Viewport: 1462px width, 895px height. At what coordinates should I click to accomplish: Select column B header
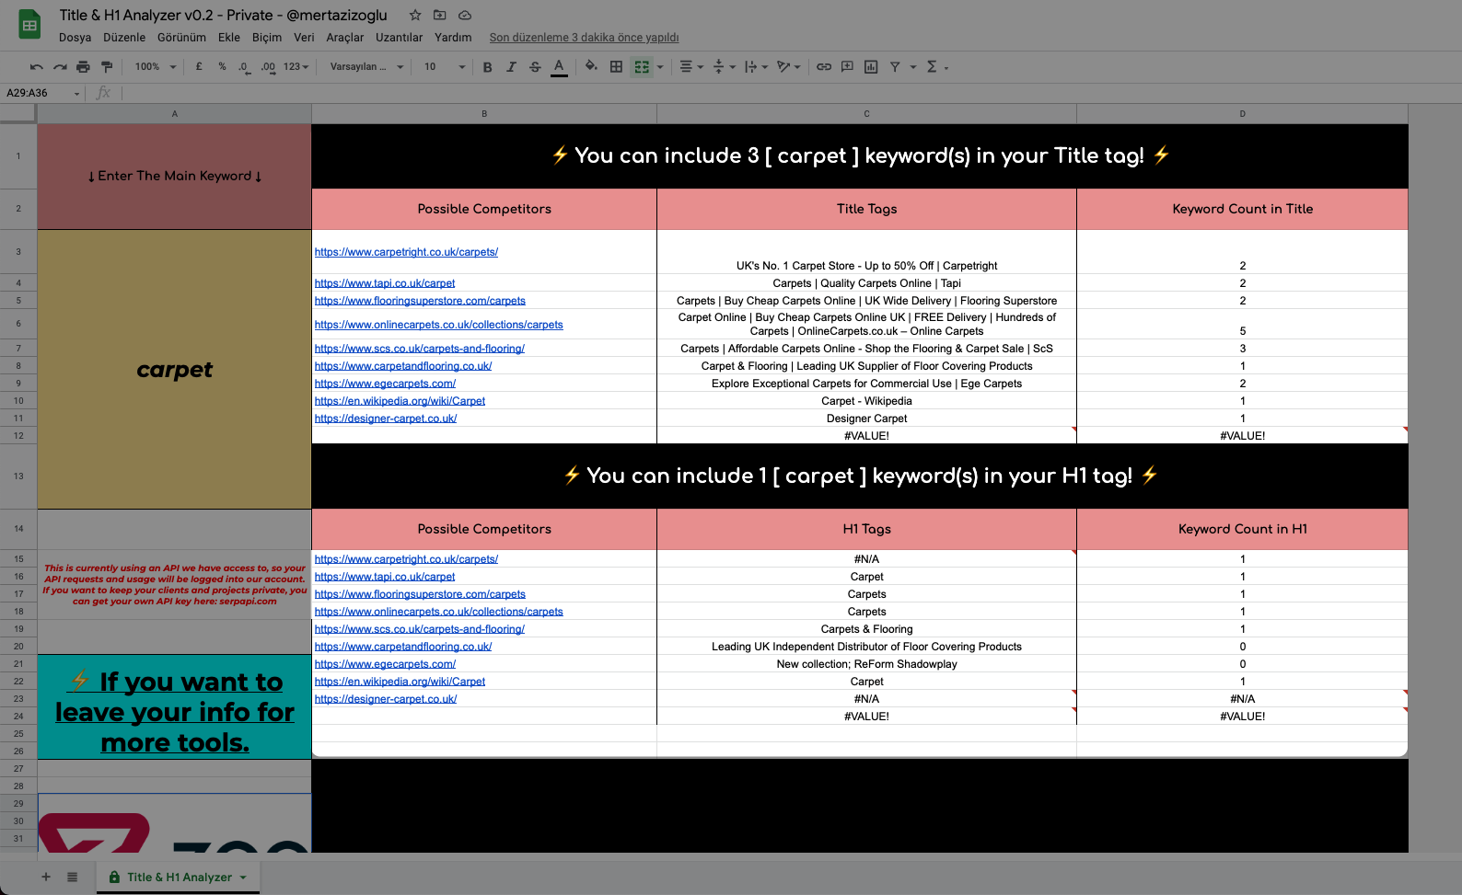click(x=484, y=114)
